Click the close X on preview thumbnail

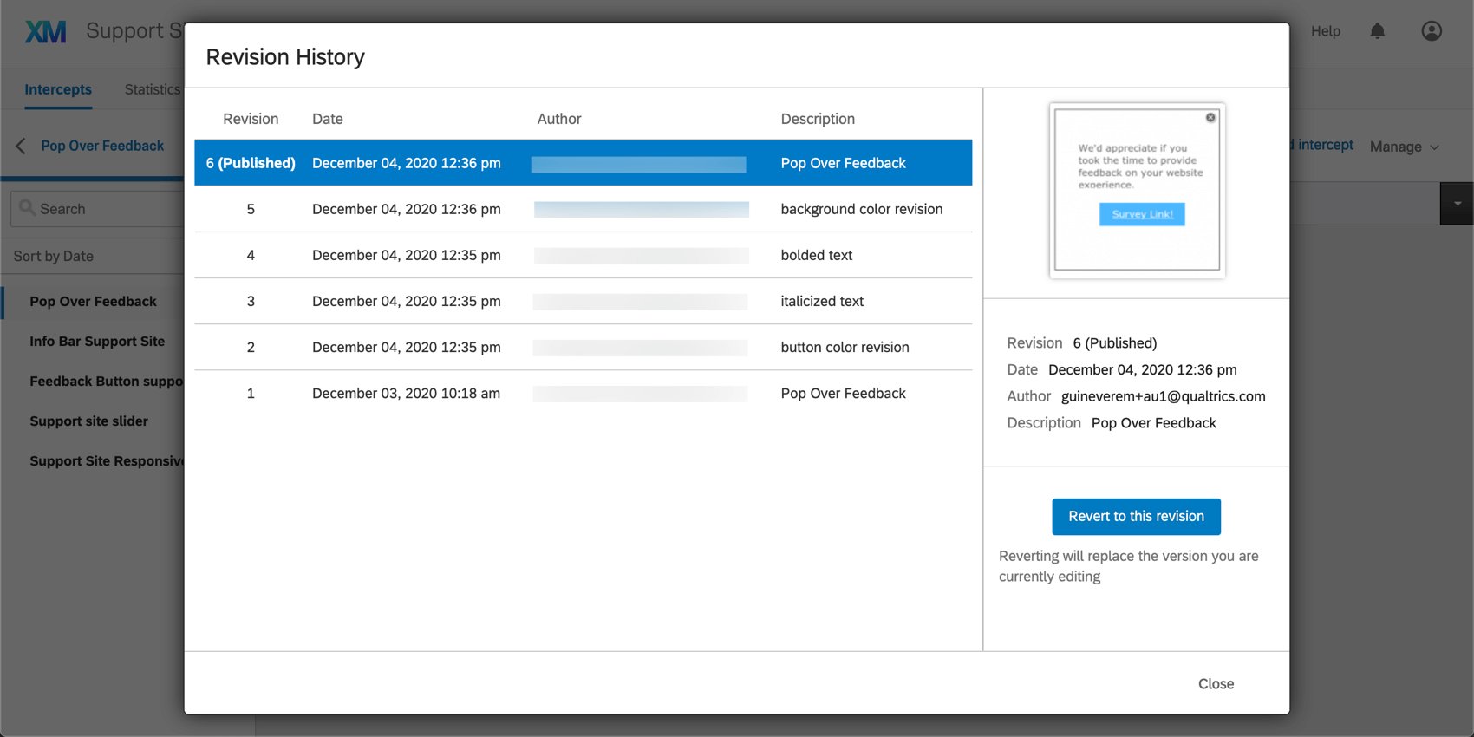(1210, 118)
